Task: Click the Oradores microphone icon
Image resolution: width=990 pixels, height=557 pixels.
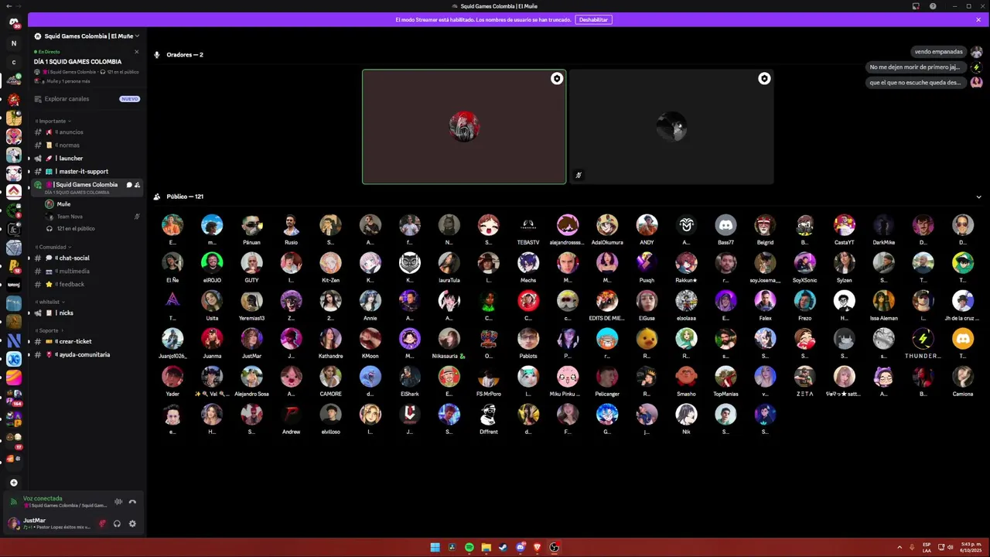Action: coord(157,55)
